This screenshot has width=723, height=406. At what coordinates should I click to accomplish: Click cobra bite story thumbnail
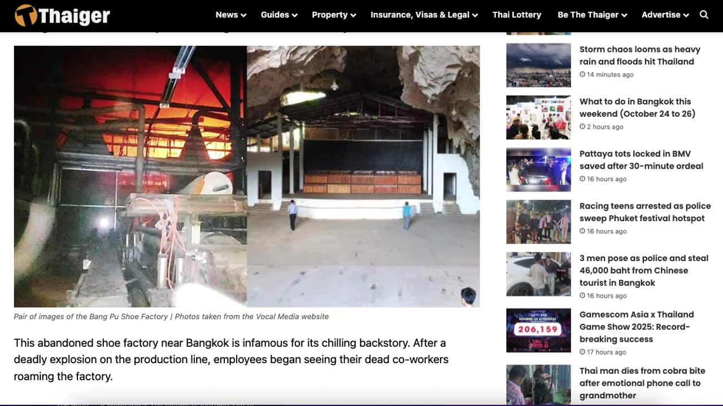click(538, 385)
